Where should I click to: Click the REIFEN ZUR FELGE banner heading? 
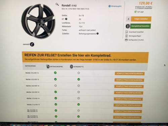click(x=68, y=55)
